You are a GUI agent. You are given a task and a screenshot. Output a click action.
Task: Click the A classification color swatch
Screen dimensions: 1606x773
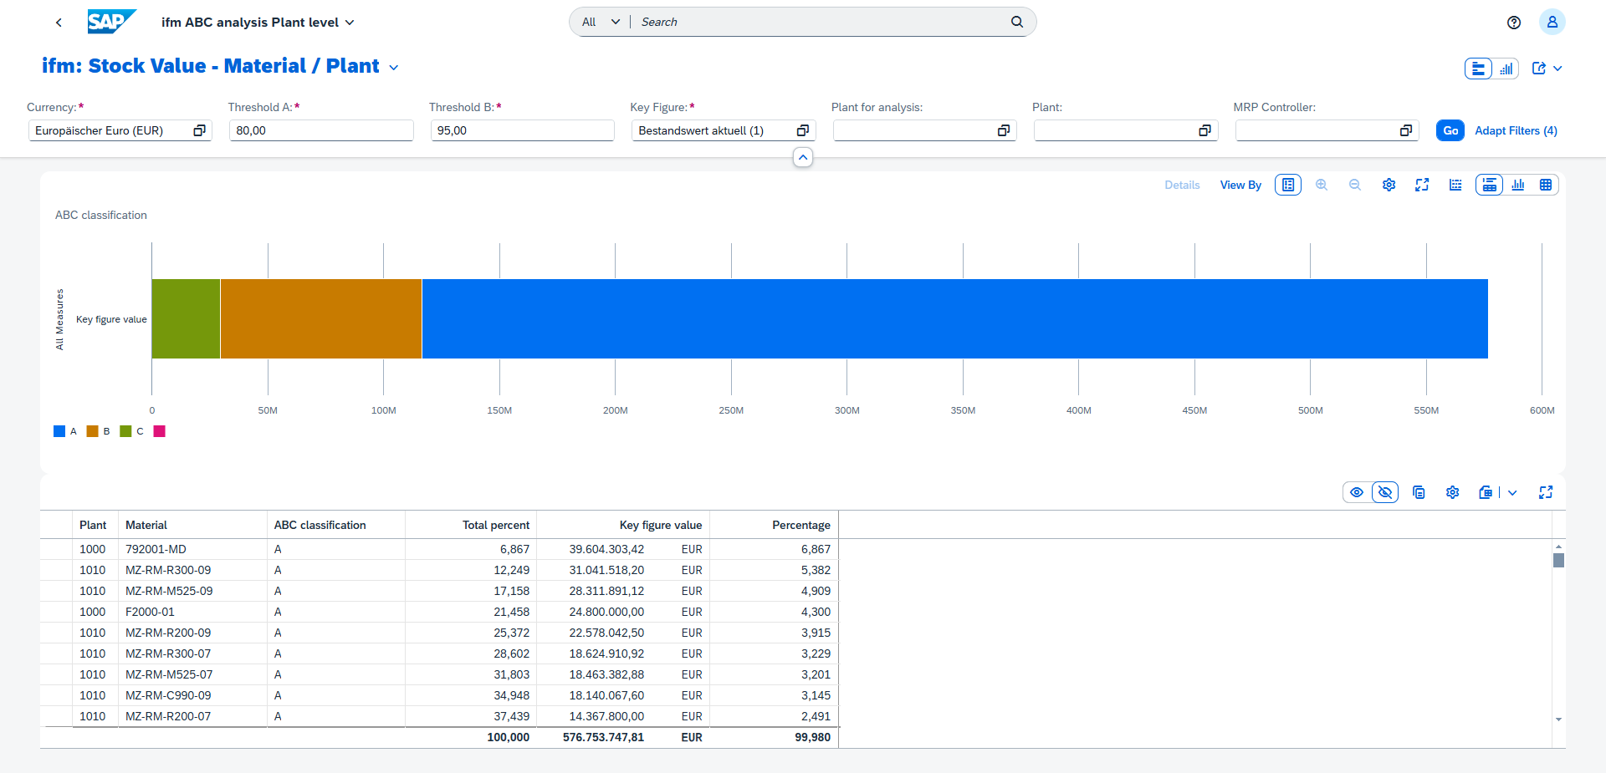coord(59,431)
